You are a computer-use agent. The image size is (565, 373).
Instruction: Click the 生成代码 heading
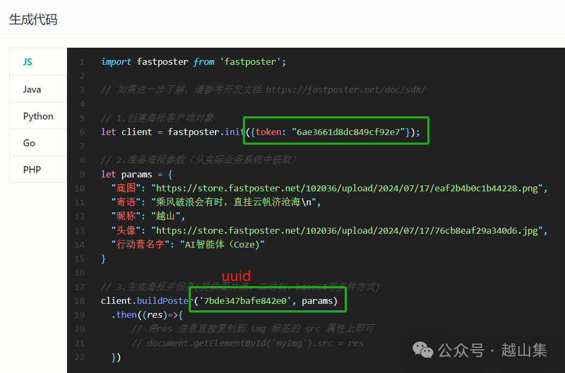tap(33, 19)
